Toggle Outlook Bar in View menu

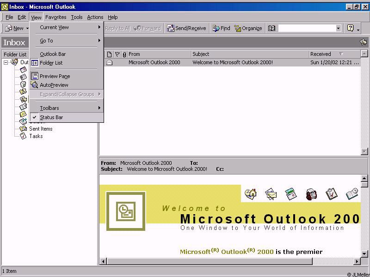pyautogui.click(x=67, y=54)
